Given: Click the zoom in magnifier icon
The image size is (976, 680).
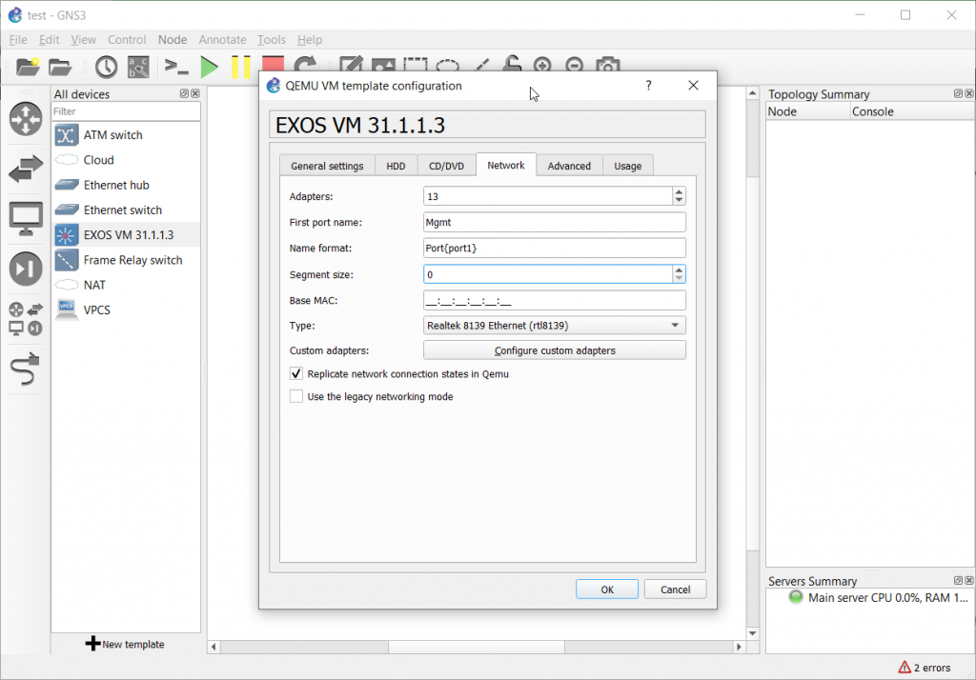Looking at the screenshot, I should (x=542, y=64).
